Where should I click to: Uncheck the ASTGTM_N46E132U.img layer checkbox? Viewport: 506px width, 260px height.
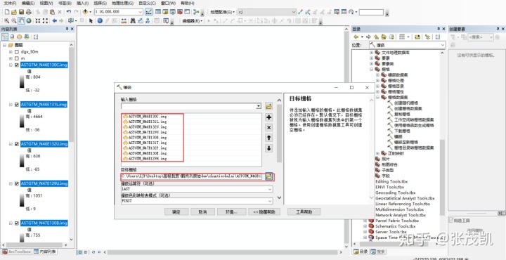(17, 144)
